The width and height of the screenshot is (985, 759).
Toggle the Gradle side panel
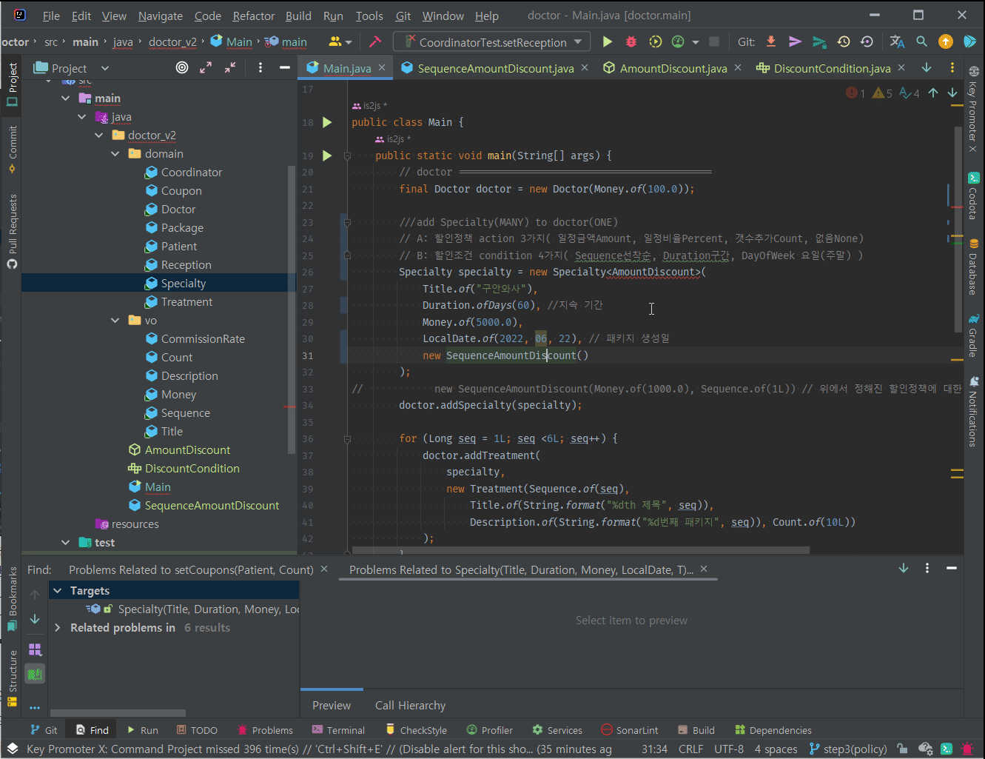(x=973, y=335)
